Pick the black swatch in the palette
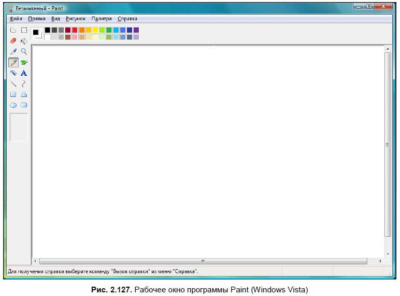 48,30
